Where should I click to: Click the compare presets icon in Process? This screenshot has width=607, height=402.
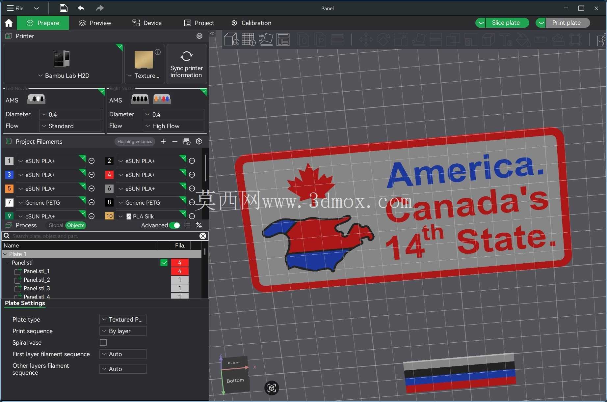tap(199, 225)
